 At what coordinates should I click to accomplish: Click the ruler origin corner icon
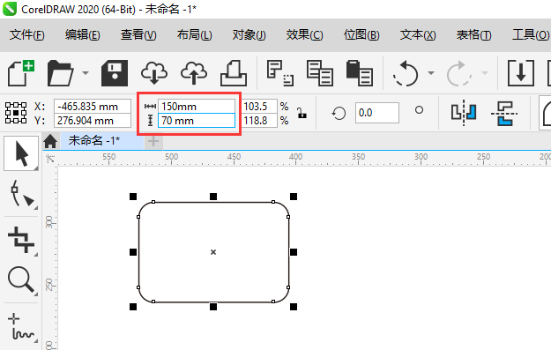click(x=50, y=159)
